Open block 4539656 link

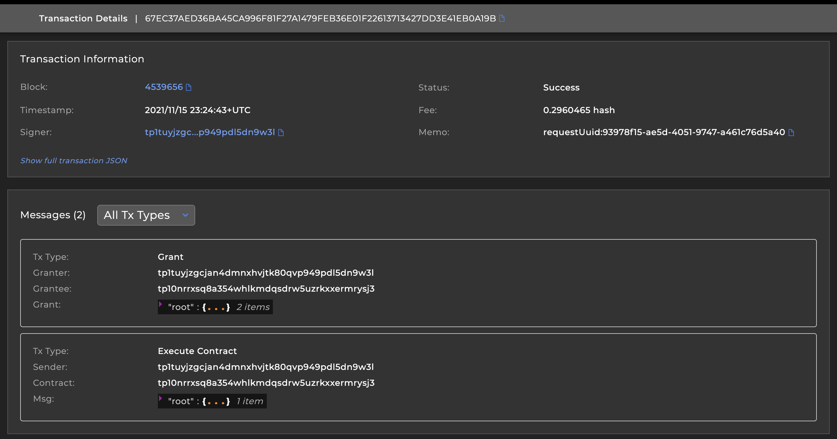click(x=164, y=87)
